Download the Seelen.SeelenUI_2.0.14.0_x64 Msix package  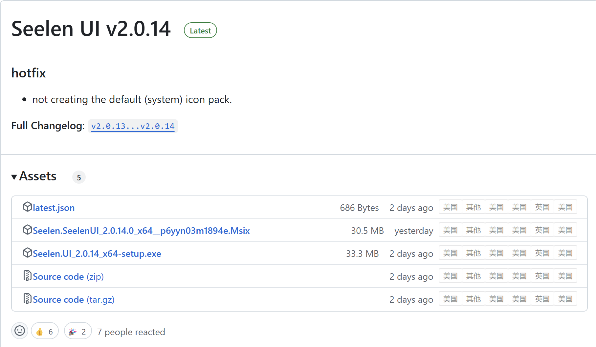click(141, 231)
